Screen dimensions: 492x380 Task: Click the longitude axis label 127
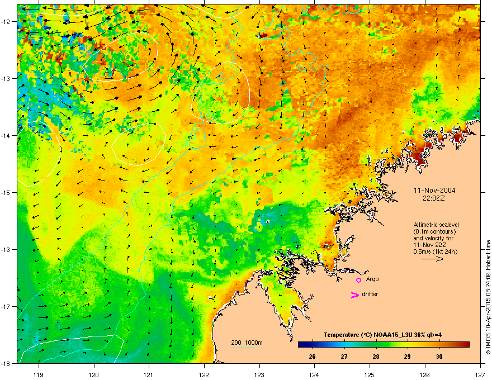480,374
